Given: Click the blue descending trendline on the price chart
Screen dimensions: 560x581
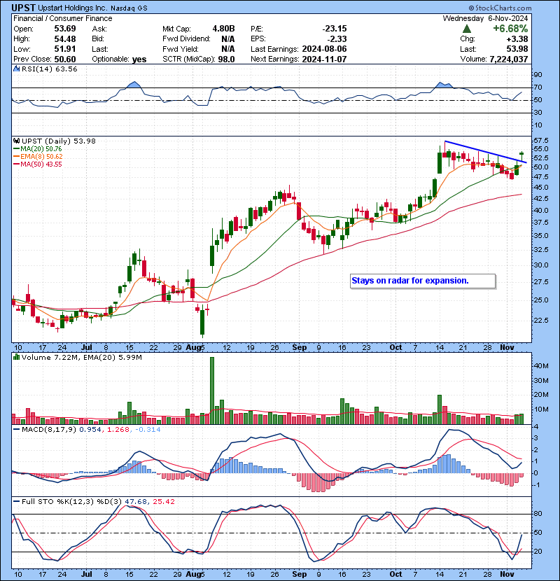Looking at the screenshot, I should [x=486, y=152].
